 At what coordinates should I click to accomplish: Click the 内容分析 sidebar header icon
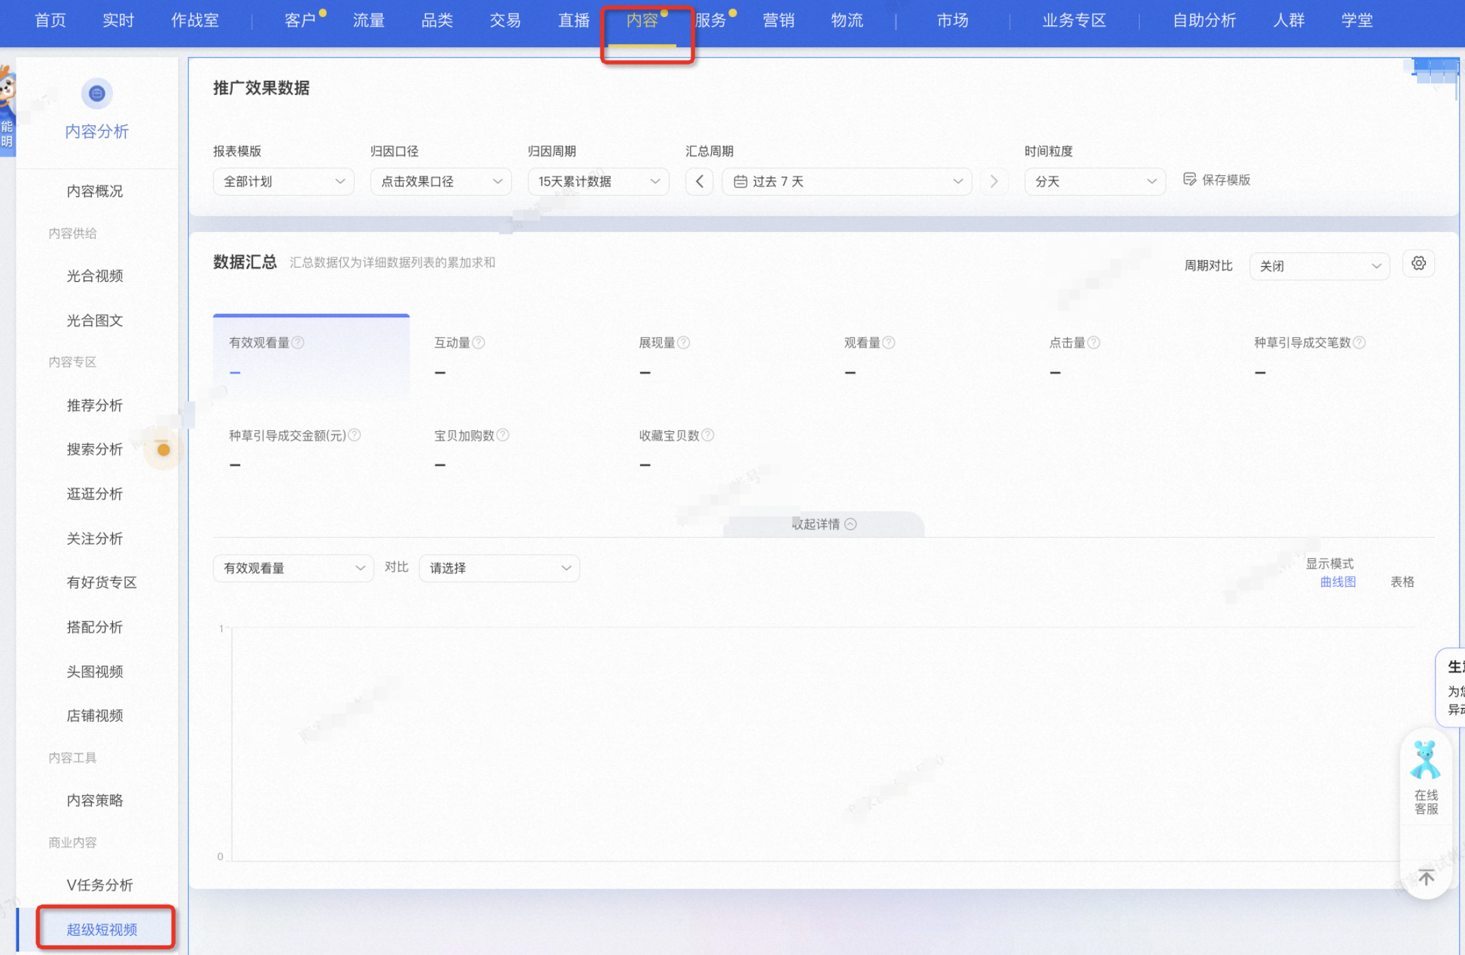pos(97,93)
